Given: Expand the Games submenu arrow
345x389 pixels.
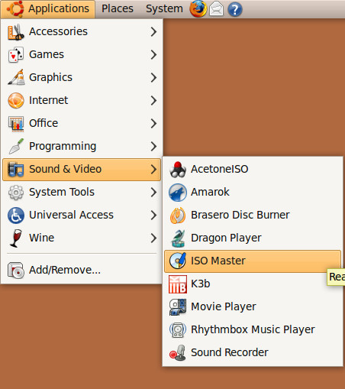Looking at the screenshot, I should point(153,54).
